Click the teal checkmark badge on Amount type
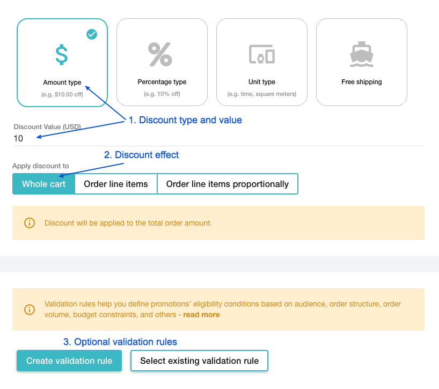Image resolution: width=439 pixels, height=389 pixels. pyautogui.click(x=92, y=34)
